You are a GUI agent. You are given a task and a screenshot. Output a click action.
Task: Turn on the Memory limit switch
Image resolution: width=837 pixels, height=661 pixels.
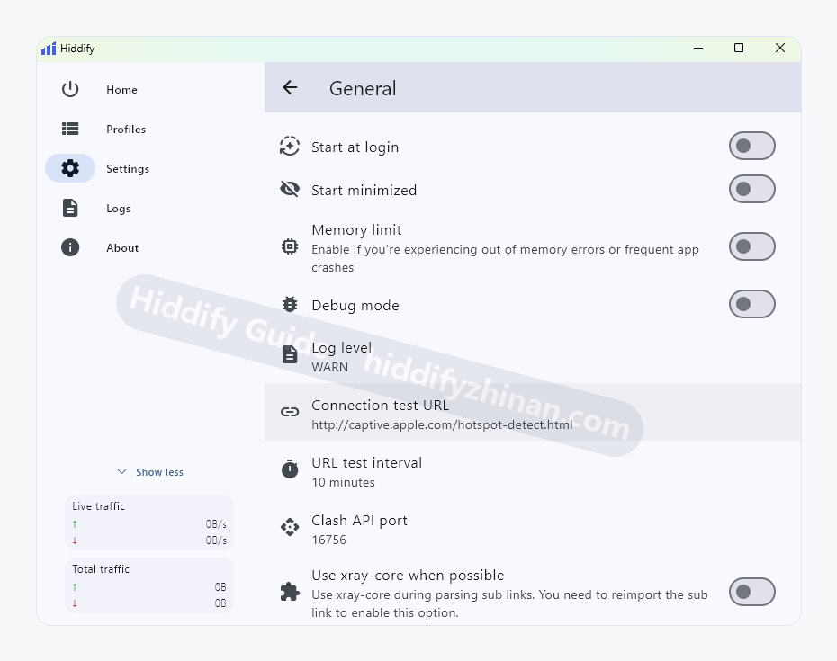click(752, 246)
